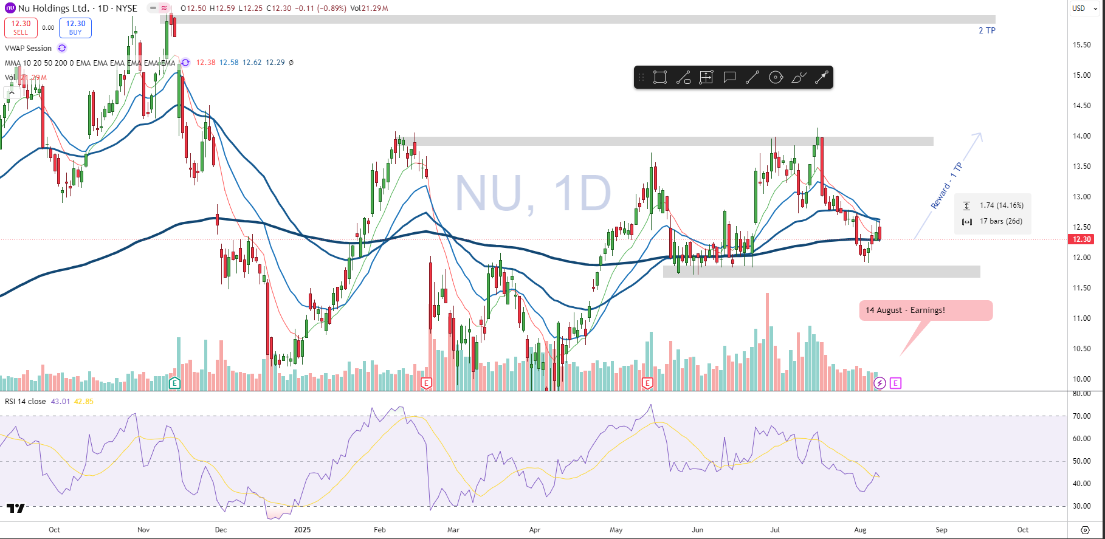Click the Sep label on the time axis
The width and height of the screenshot is (1105, 539).
pos(941,530)
